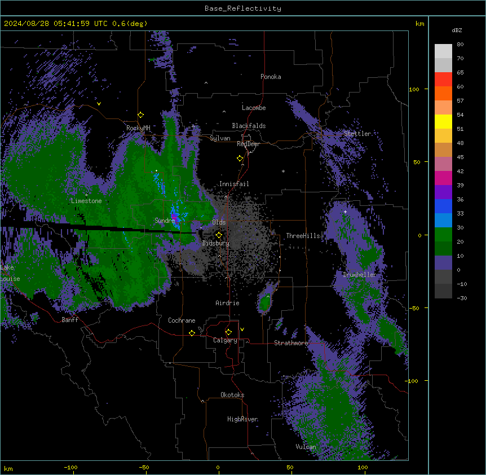This screenshot has height=475, width=486.
Task: Click the Sundre label
Action: 165,221
